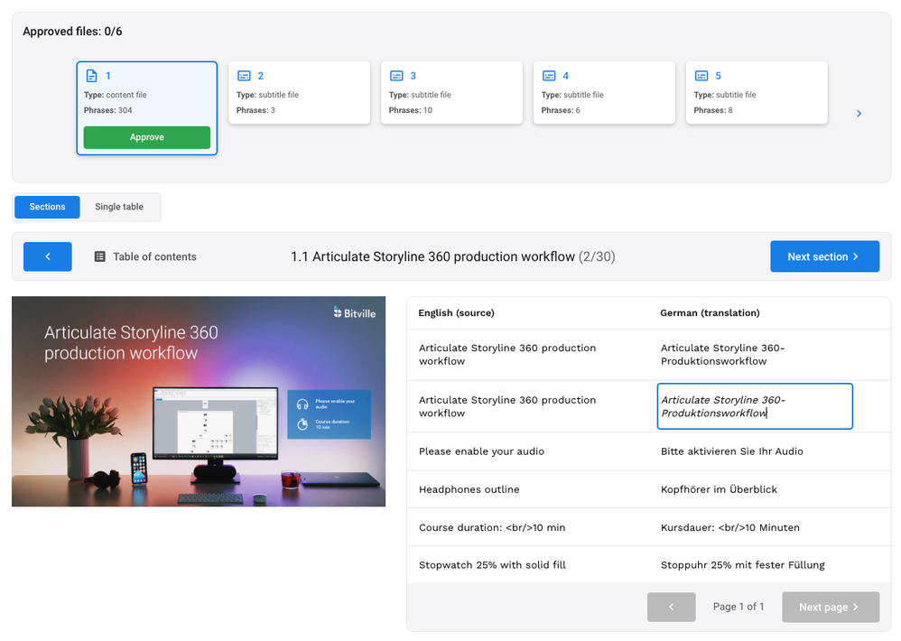Show more file cards with the right chevron

click(x=859, y=114)
